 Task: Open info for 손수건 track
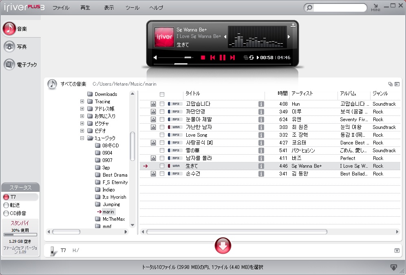tap(261, 174)
